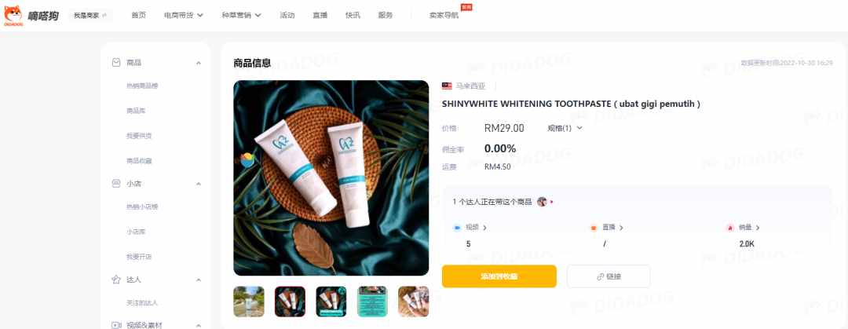
Task: Click the blue 视频 stat icon
Action: click(x=457, y=228)
